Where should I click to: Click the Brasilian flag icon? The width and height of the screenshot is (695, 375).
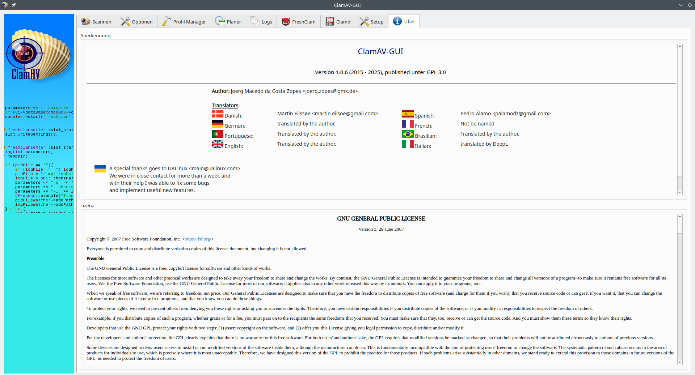tap(408, 134)
